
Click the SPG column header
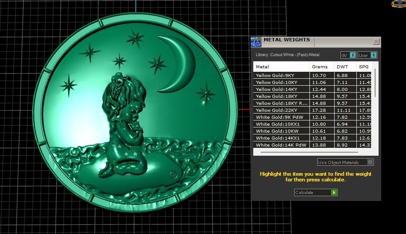(364, 67)
